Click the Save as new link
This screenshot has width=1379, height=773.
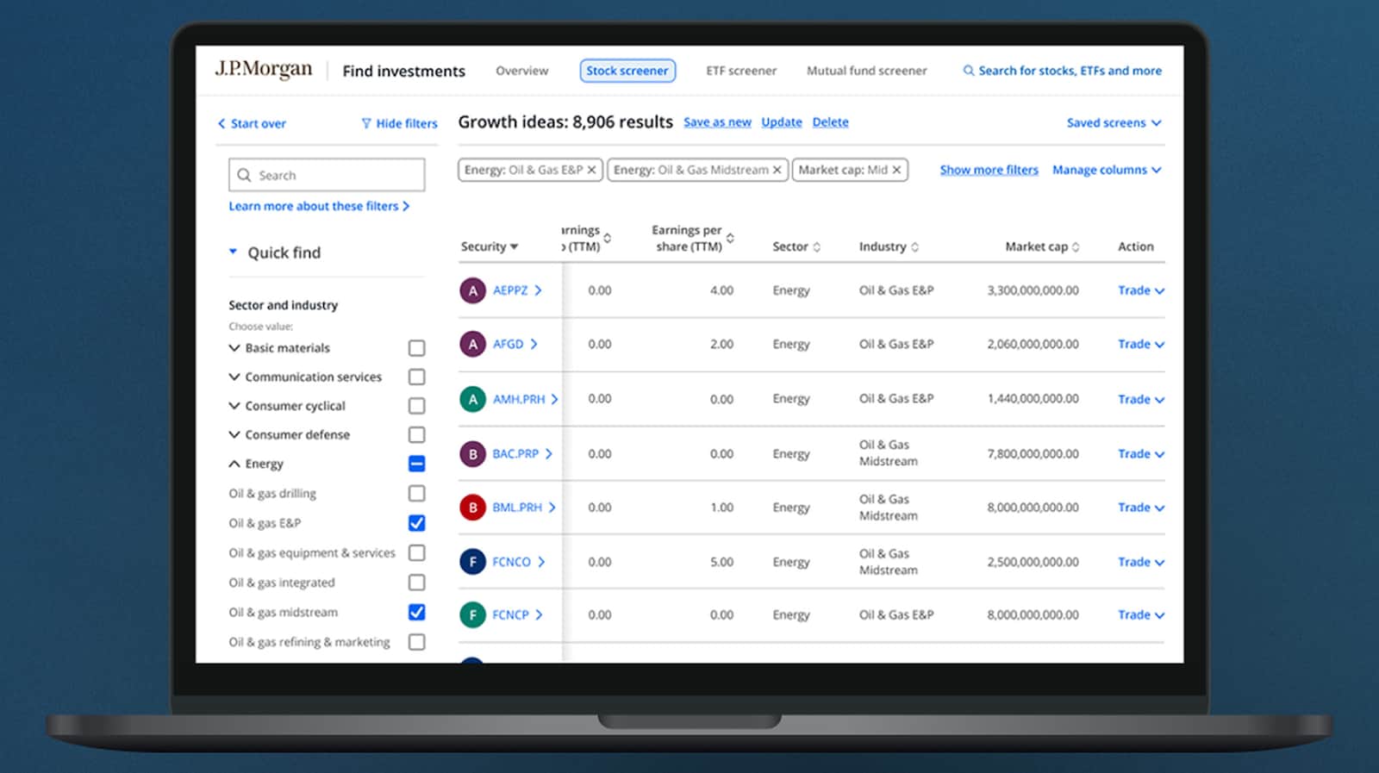tap(717, 122)
